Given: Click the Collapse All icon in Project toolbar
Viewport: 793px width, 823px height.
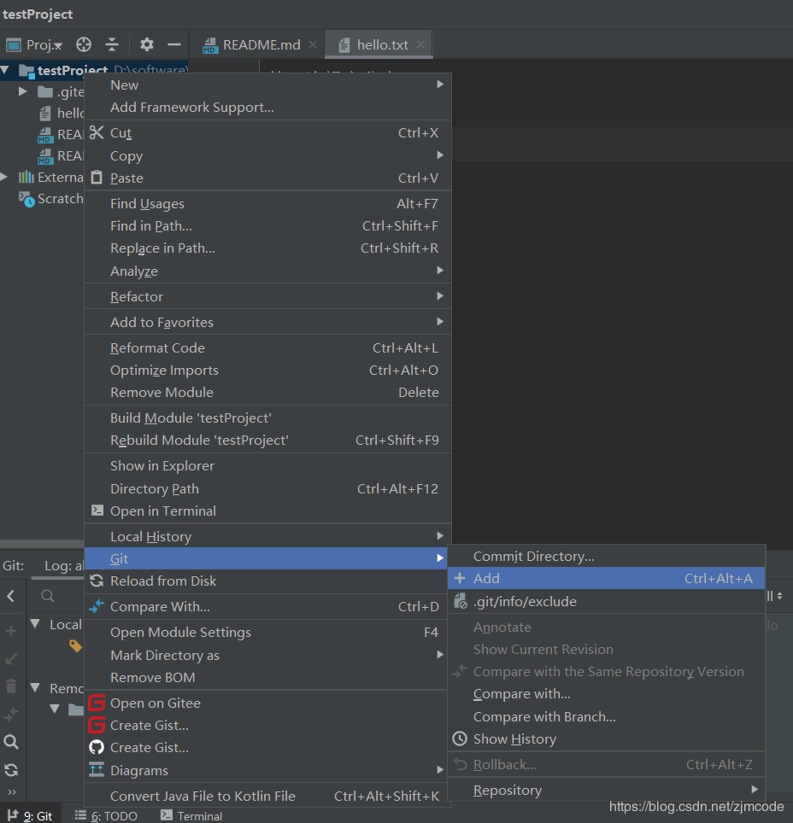Looking at the screenshot, I should (112, 44).
